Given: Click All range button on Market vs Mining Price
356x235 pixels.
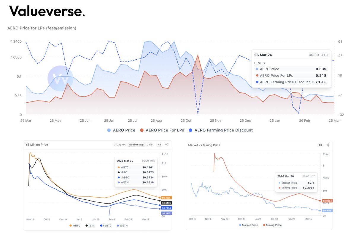Looking at the screenshot, I should coord(320,145).
